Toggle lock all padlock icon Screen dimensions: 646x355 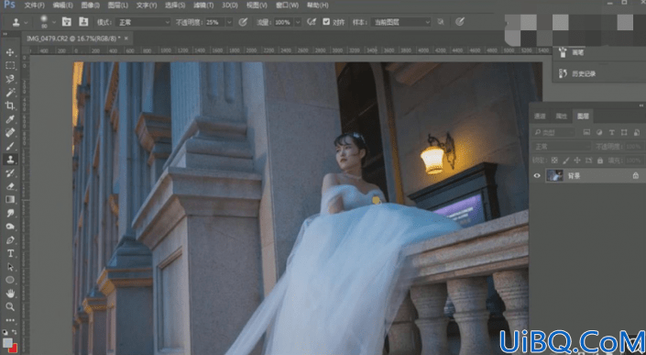600,161
